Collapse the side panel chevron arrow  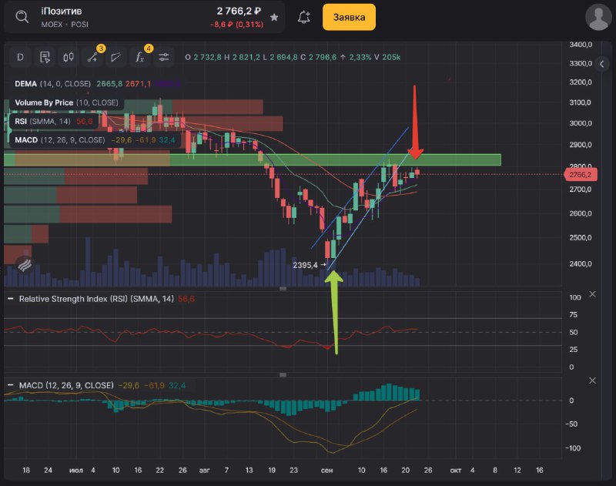[601, 64]
